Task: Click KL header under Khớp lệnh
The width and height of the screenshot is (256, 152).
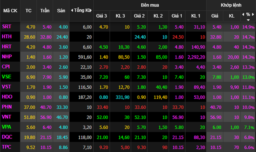Action: [x=232, y=16]
